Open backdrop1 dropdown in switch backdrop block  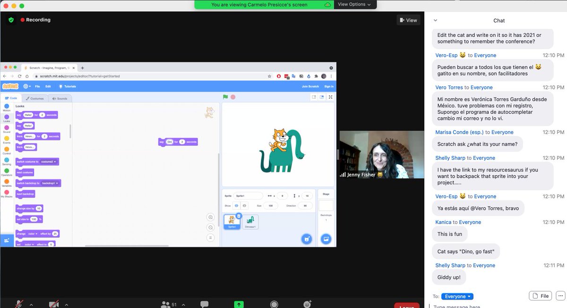[x=51, y=183]
